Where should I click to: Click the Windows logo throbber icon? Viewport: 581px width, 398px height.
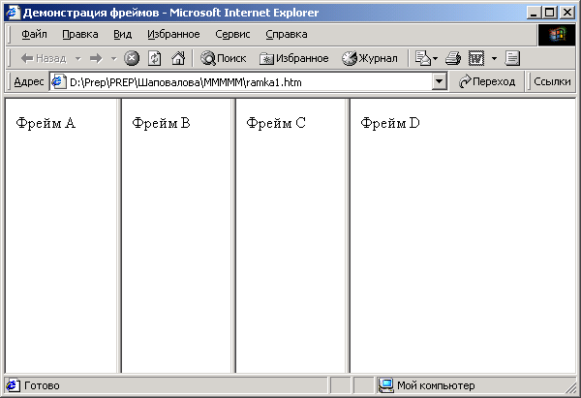pos(557,35)
